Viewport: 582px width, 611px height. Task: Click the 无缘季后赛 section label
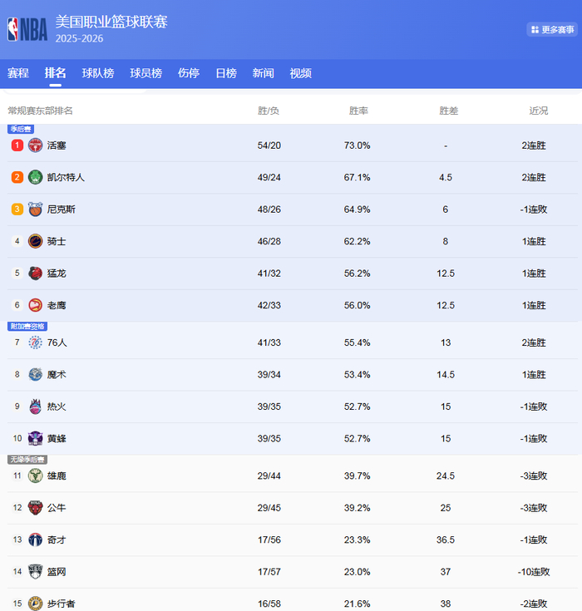(27, 460)
